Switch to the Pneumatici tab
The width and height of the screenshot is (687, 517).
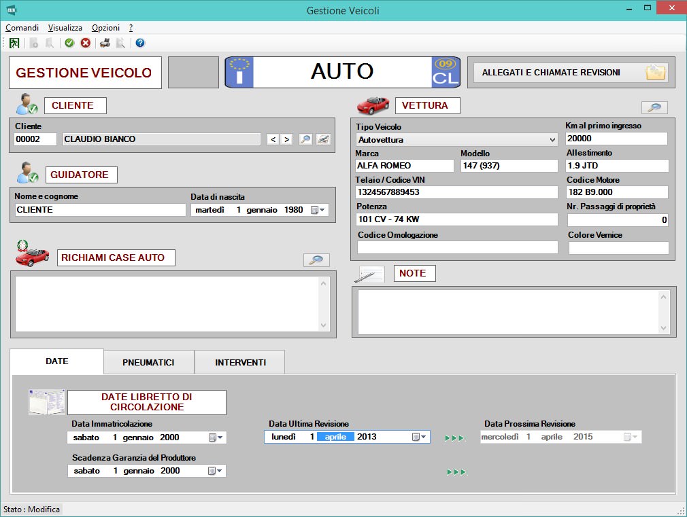pyautogui.click(x=148, y=363)
